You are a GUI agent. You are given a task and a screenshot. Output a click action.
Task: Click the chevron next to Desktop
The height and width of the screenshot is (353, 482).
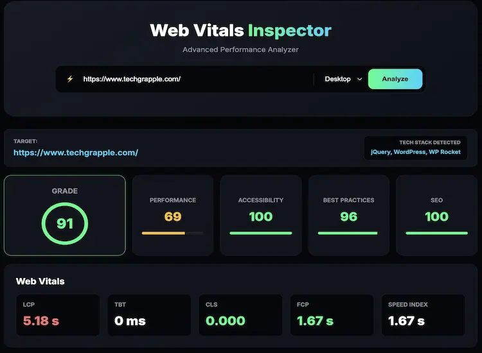359,79
